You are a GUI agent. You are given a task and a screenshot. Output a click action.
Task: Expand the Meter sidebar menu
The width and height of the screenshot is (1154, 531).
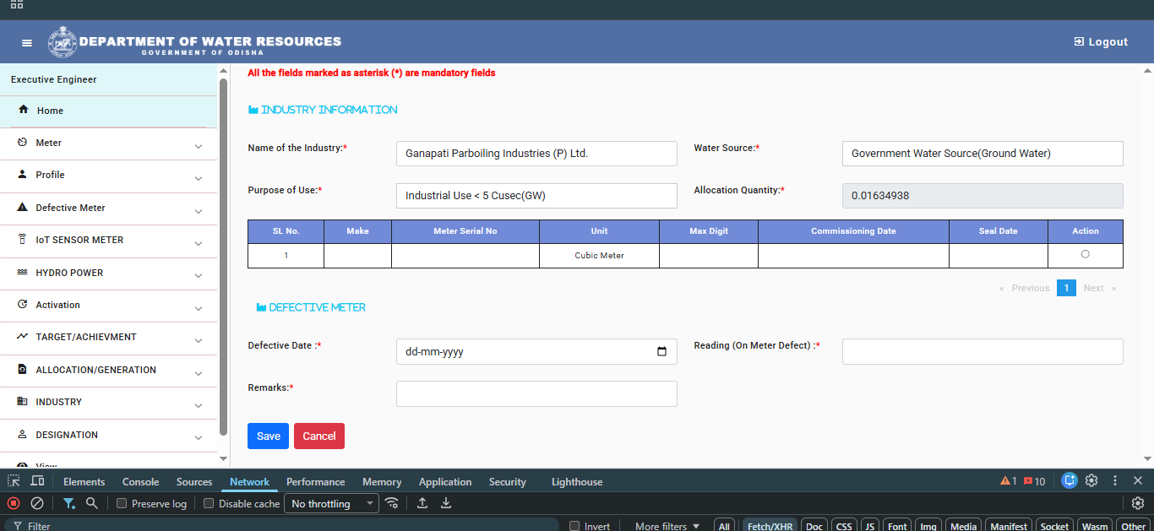point(109,144)
